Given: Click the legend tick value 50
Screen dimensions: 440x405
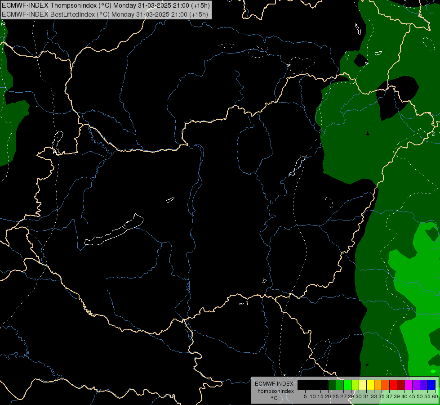Looking at the screenshot, I should coord(420,396).
